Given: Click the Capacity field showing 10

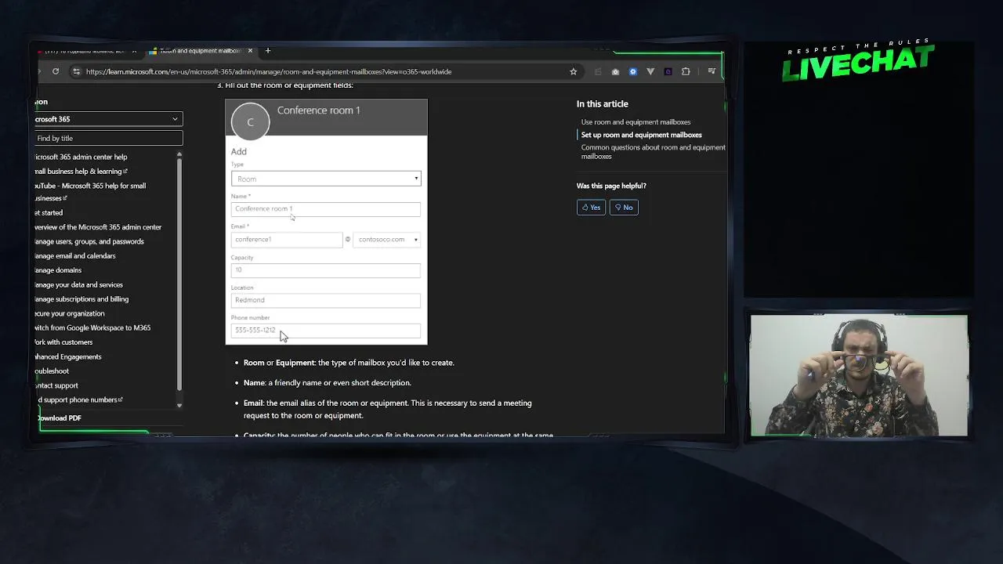Looking at the screenshot, I should pos(326,270).
